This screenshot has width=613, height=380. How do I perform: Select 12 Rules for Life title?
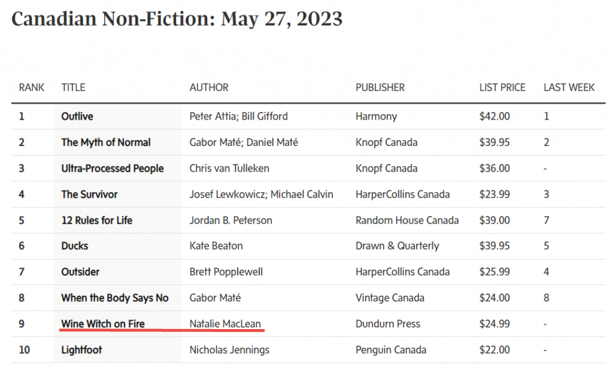[96, 220]
